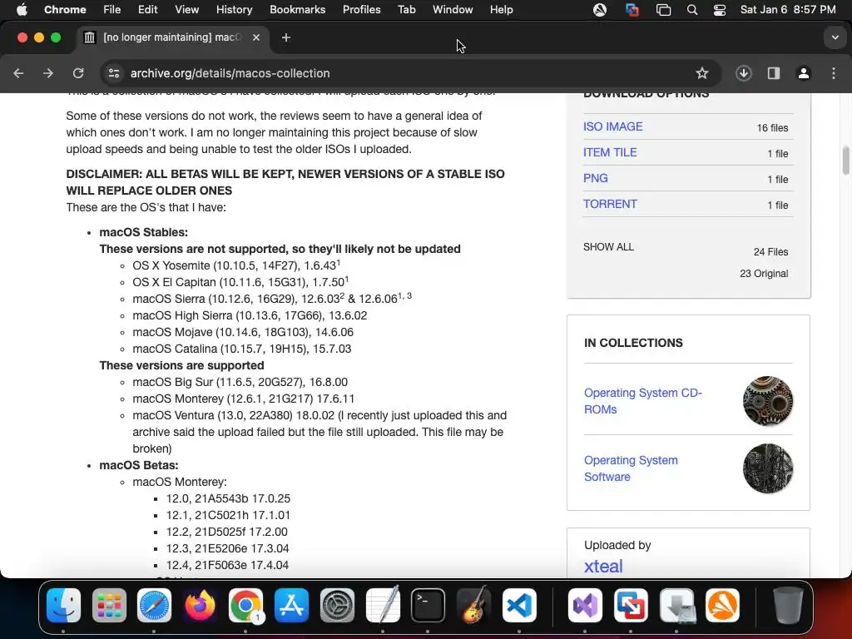Open the ITEM TILE download link
The width and height of the screenshot is (852, 639).
click(610, 153)
